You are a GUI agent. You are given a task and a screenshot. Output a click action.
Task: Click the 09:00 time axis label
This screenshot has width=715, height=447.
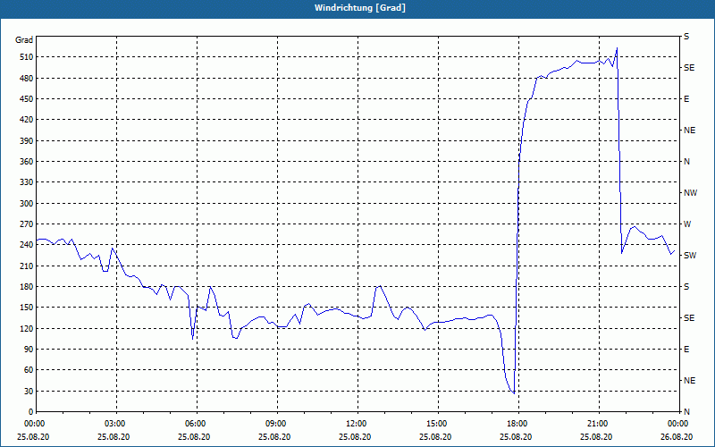(x=275, y=424)
